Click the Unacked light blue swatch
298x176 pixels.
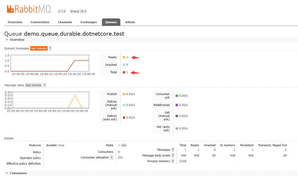click(x=124, y=65)
